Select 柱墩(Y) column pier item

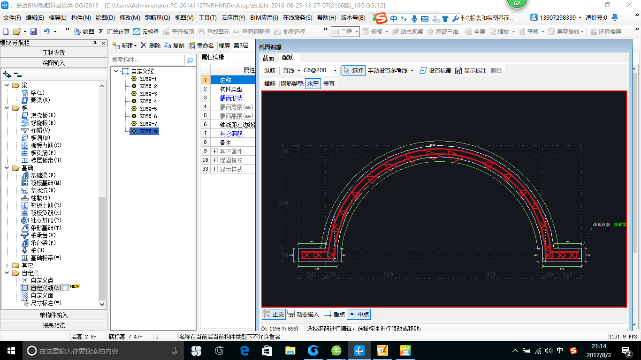coord(37,198)
